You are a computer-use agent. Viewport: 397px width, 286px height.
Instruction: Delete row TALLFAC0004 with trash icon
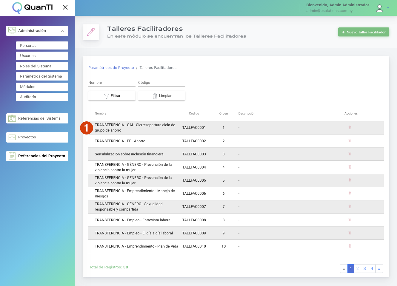350,167
